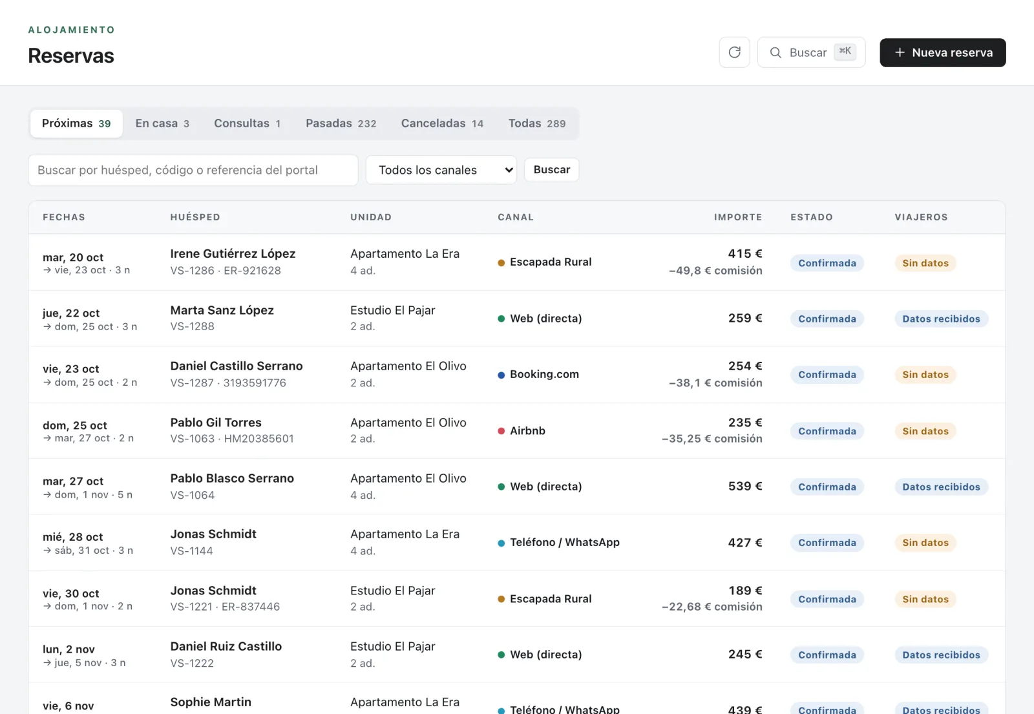Click Sin datos badge for Daniel Castillo Serrano
The width and height of the screenshot is (1034, 714).
tap(925, 375)
